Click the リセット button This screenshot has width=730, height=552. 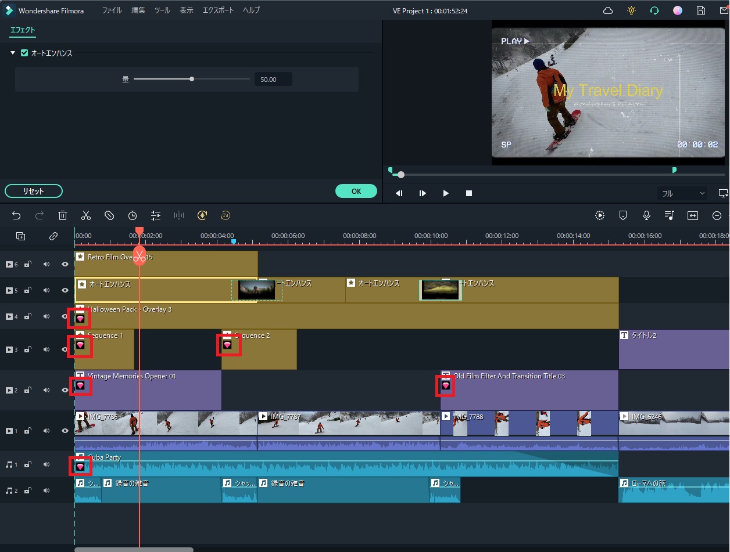[34, 191]
